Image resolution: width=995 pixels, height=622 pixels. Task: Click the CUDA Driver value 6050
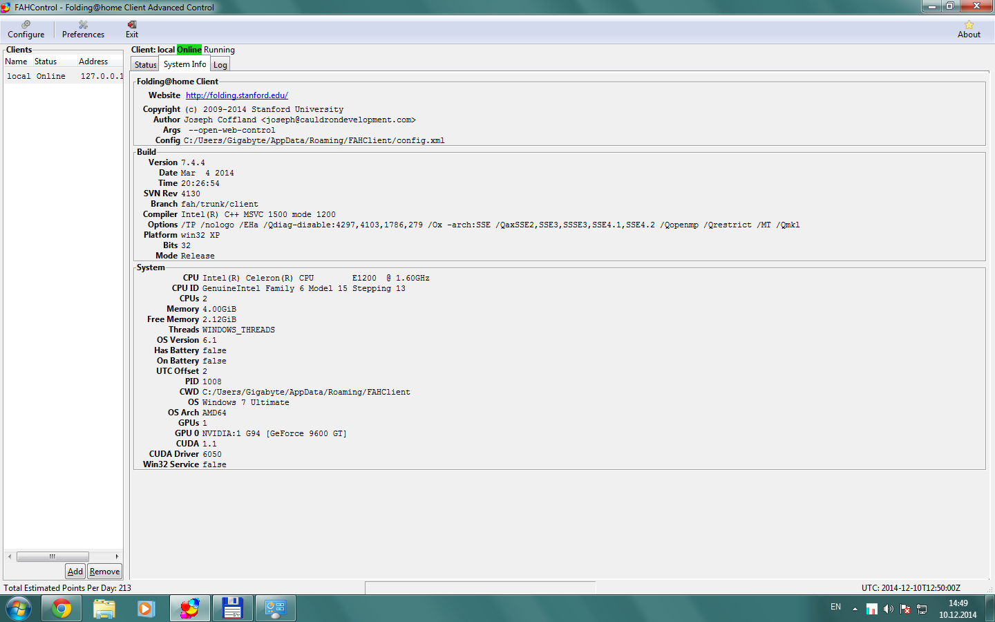(212, 455)
